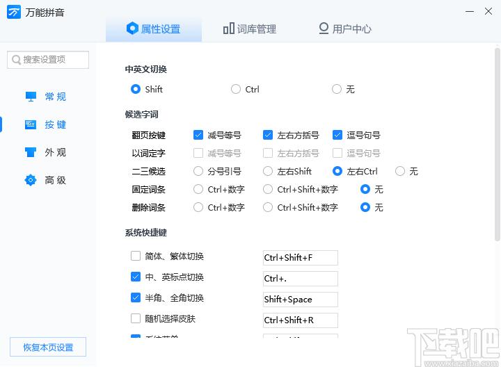
Task: Select 无 for 固定词条
Action: click(x=365, y=189)
